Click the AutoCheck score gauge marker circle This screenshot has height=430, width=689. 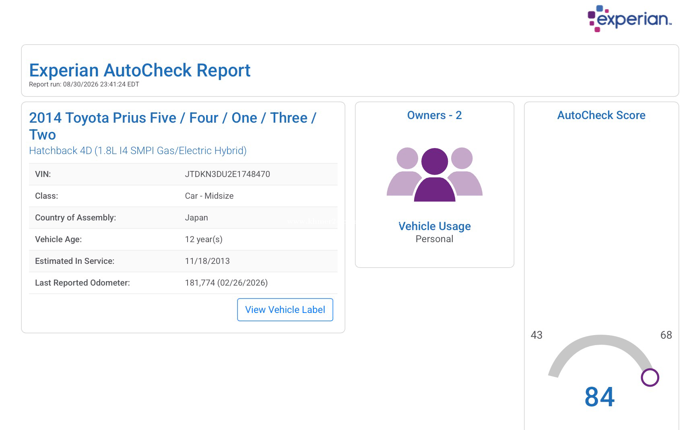click(x=650, y=378)
